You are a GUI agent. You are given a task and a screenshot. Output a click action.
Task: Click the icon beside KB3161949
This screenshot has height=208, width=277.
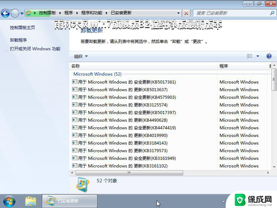coord(75,158)
